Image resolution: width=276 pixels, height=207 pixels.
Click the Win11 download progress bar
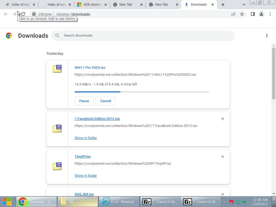click(x=142, y=92)
